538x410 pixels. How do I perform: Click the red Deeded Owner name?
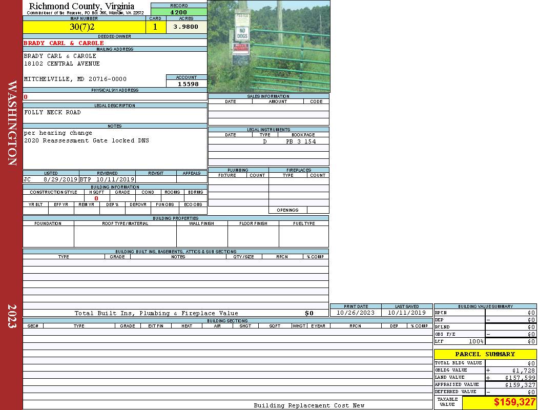tap(64, 43)
